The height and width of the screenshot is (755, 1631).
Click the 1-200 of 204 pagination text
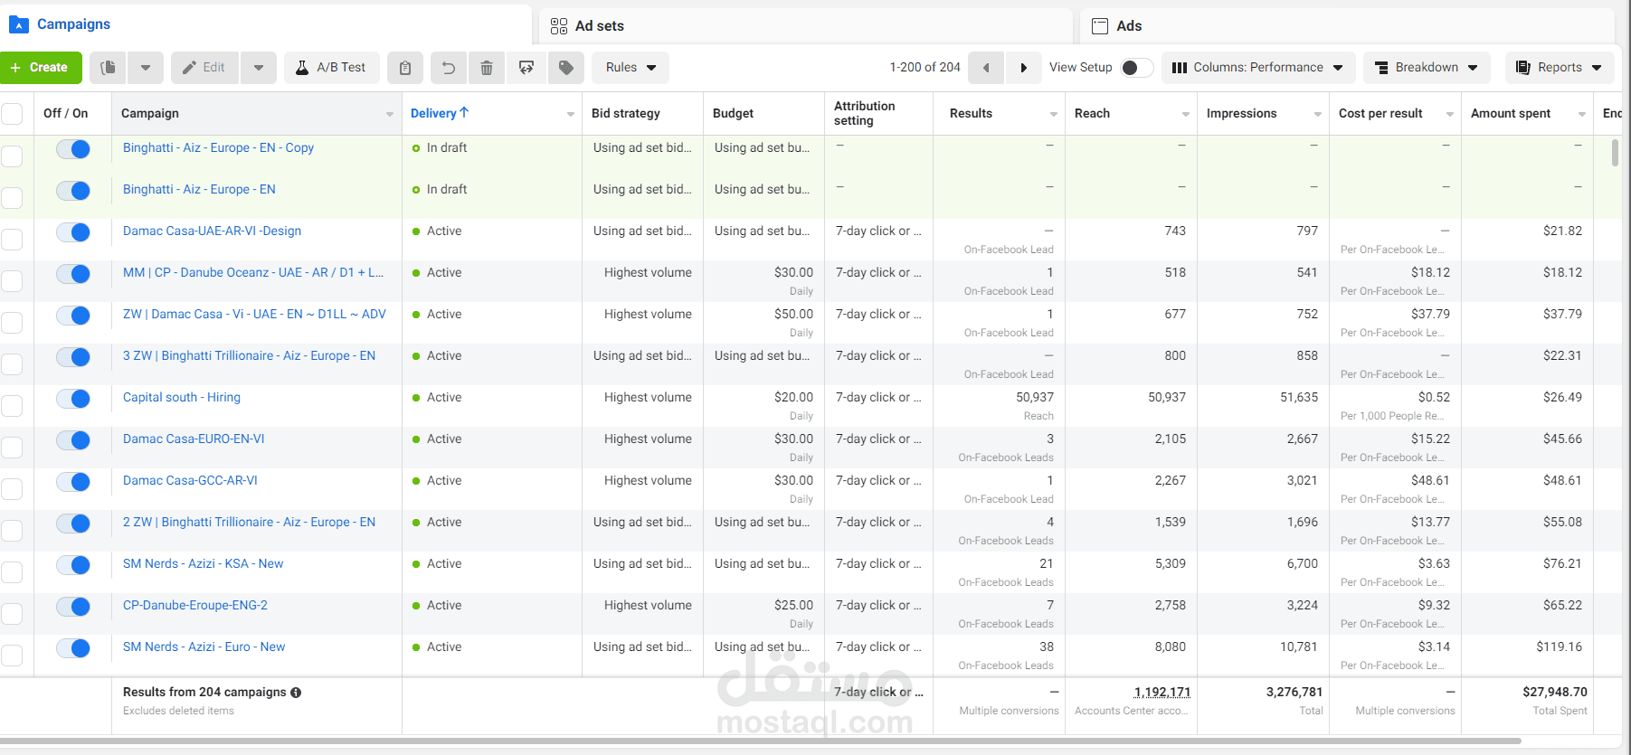pos(925,68)
